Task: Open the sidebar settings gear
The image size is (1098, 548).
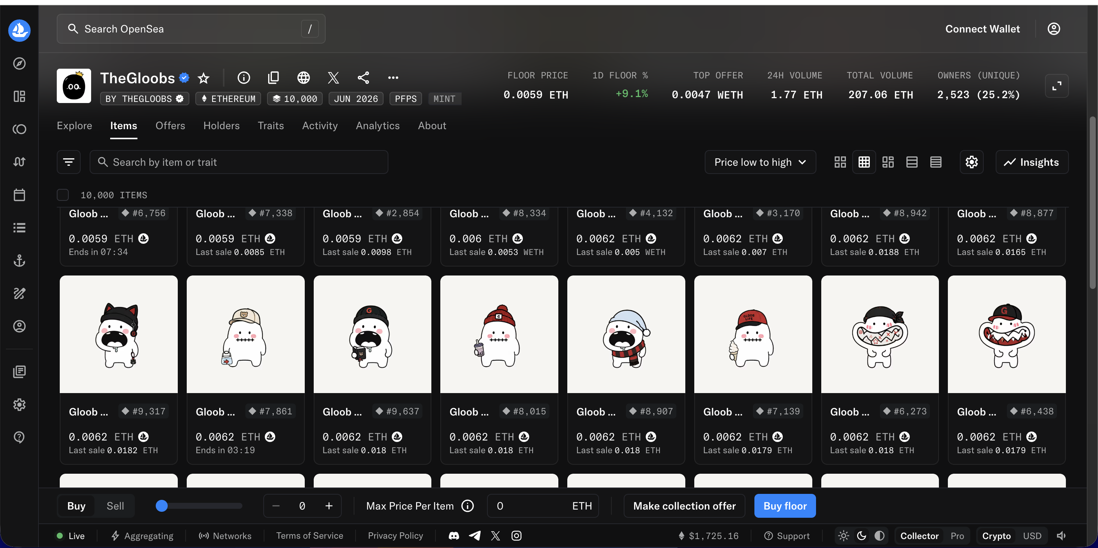Action: pyautogui.click(x=19, y=404)
